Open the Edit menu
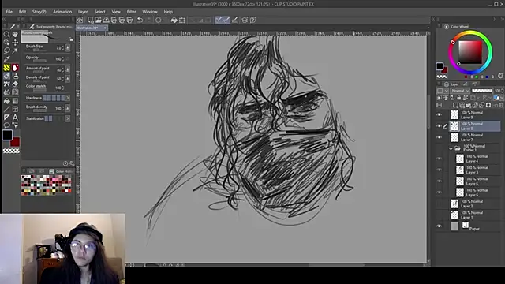 [x=22, y=12]
